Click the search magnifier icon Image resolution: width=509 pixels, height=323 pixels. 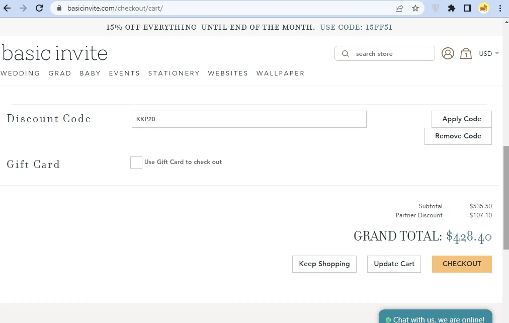coord(346,53)
